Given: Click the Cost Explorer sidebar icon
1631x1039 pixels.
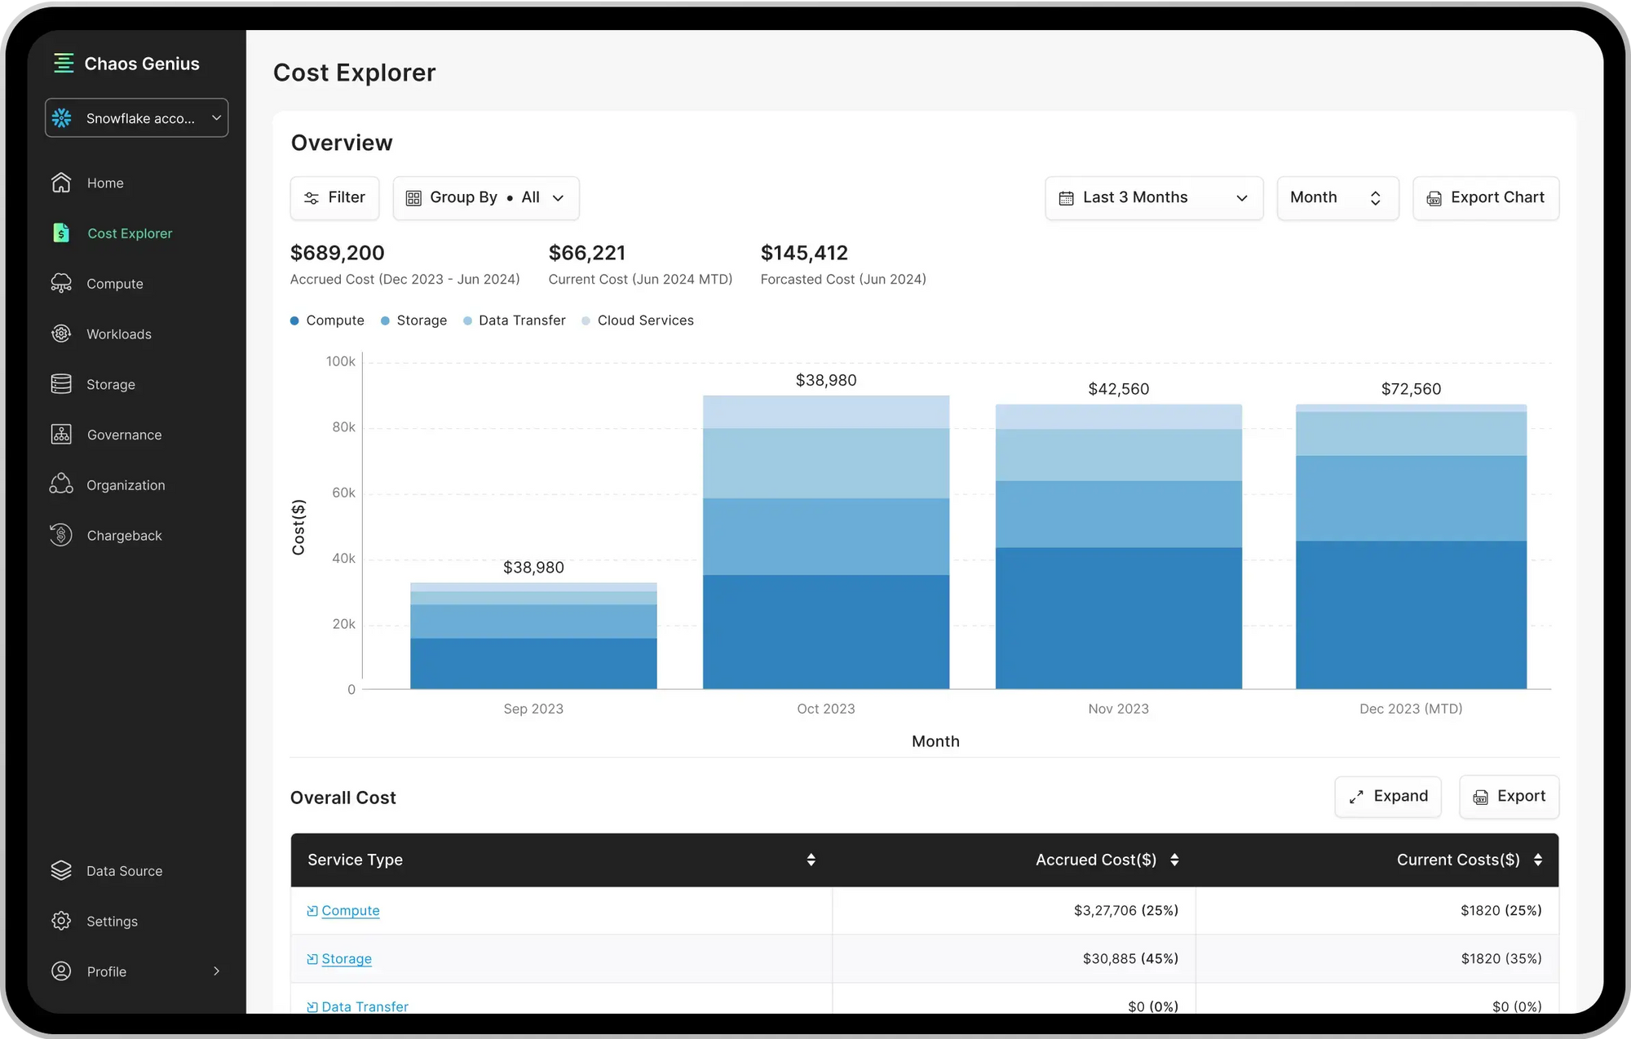Looking at the screenshot, I should 60,232.
